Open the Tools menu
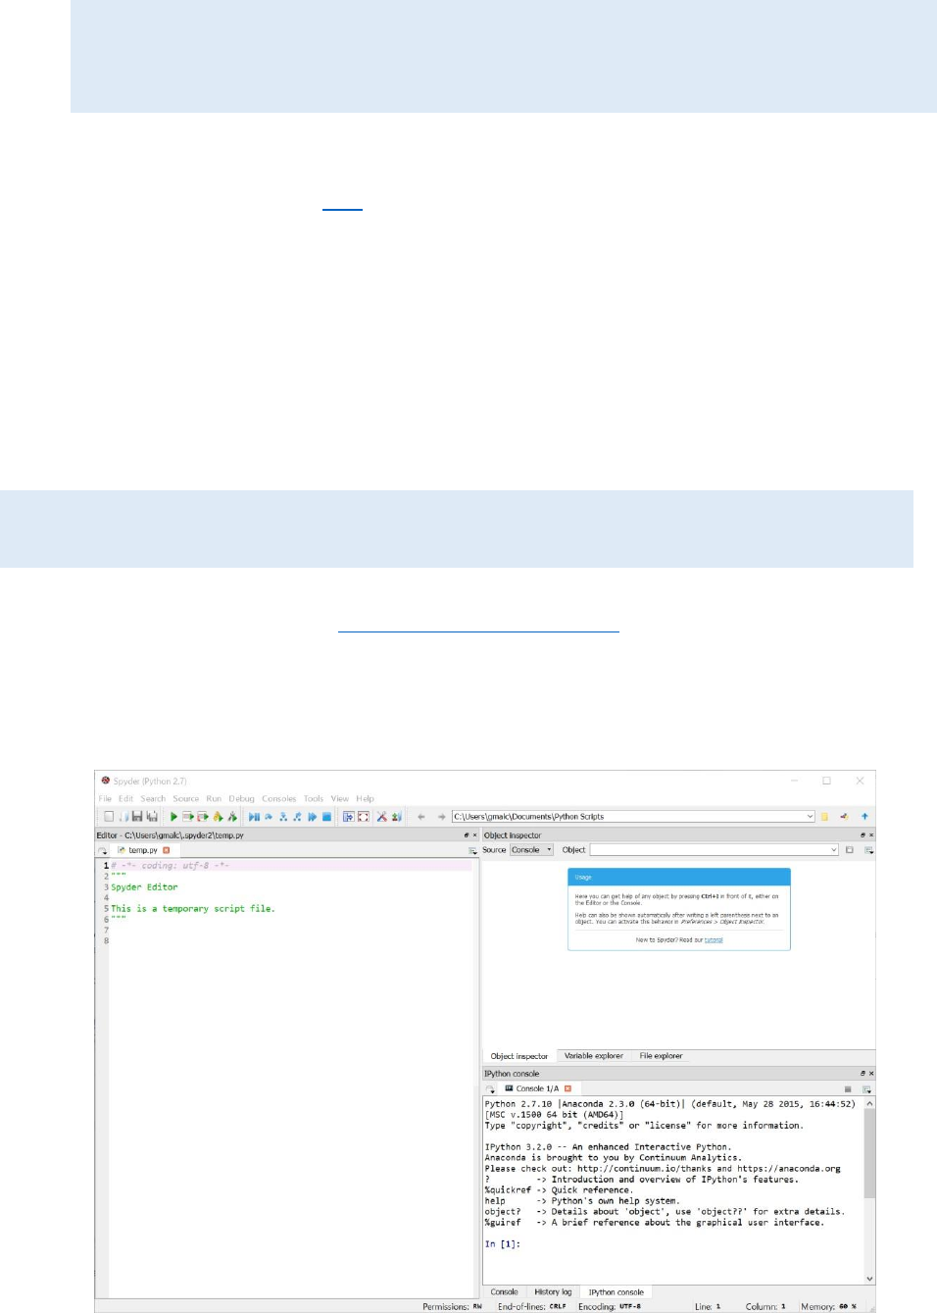The image size is (937, 1313). coord(314,798)
